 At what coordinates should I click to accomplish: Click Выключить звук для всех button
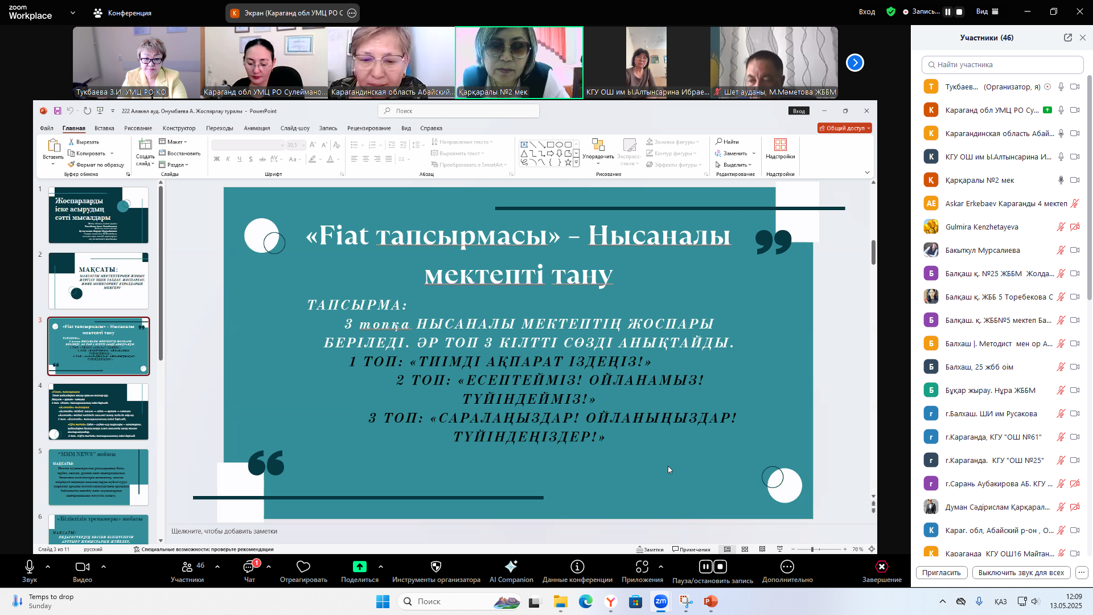click(x=1021, y=573)
